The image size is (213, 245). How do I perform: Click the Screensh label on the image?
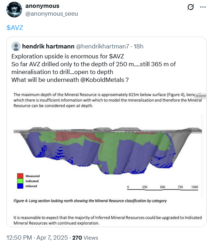[x=201, y=96]
